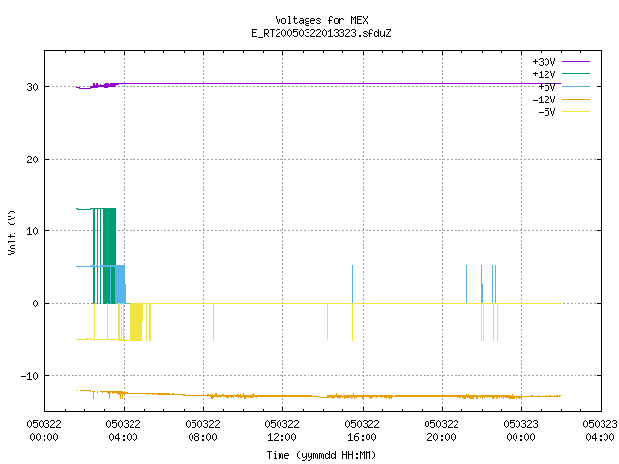This screenshot has height=464, width=619.
Task: Click the y-axis tick value 10
Action: point(32,231)
